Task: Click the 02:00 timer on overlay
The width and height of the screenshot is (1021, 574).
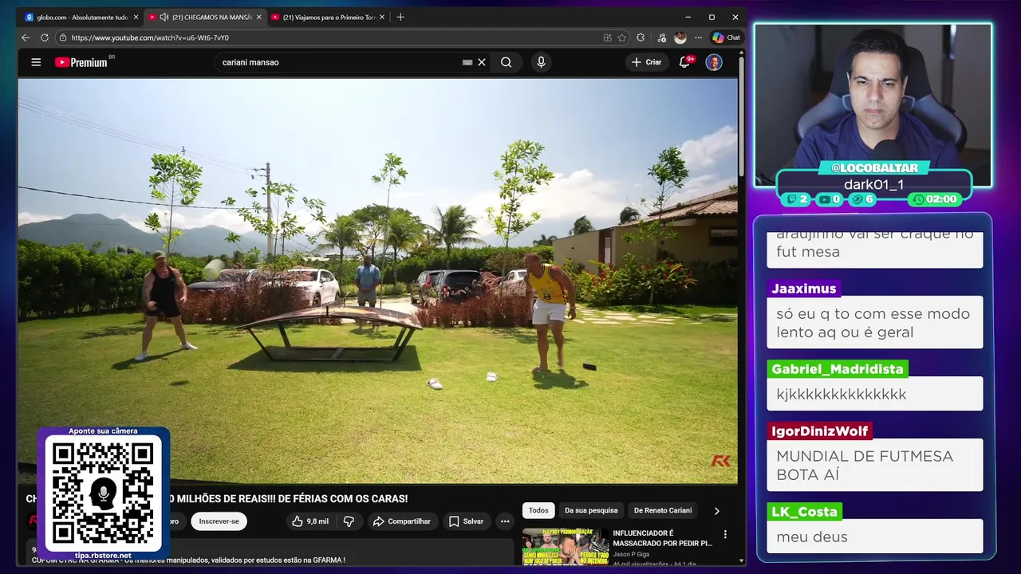Action: (936, 199)
